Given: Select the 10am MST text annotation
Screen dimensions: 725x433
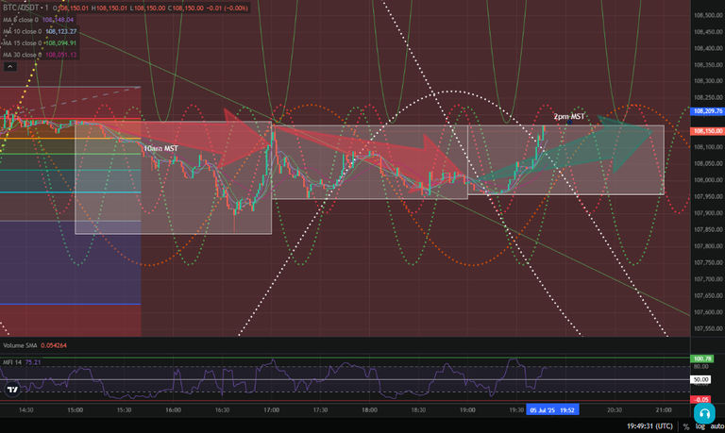Looking at the screenshot, I should [160, 148].
